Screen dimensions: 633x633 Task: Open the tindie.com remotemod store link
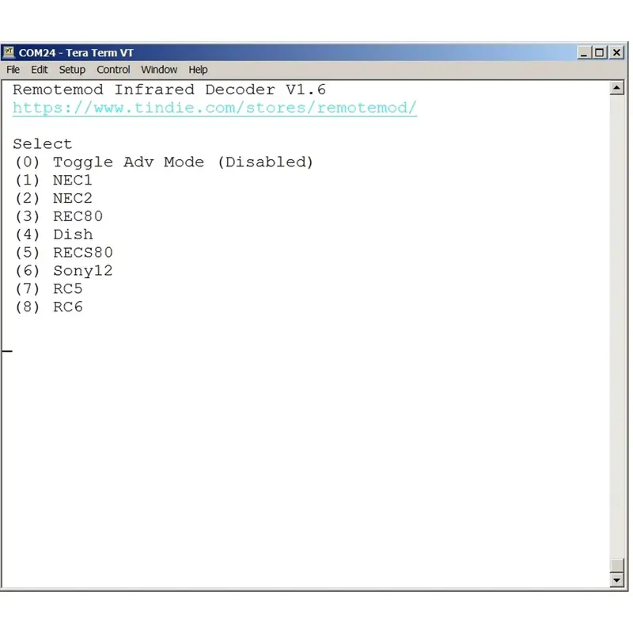(x=214, y=108)
